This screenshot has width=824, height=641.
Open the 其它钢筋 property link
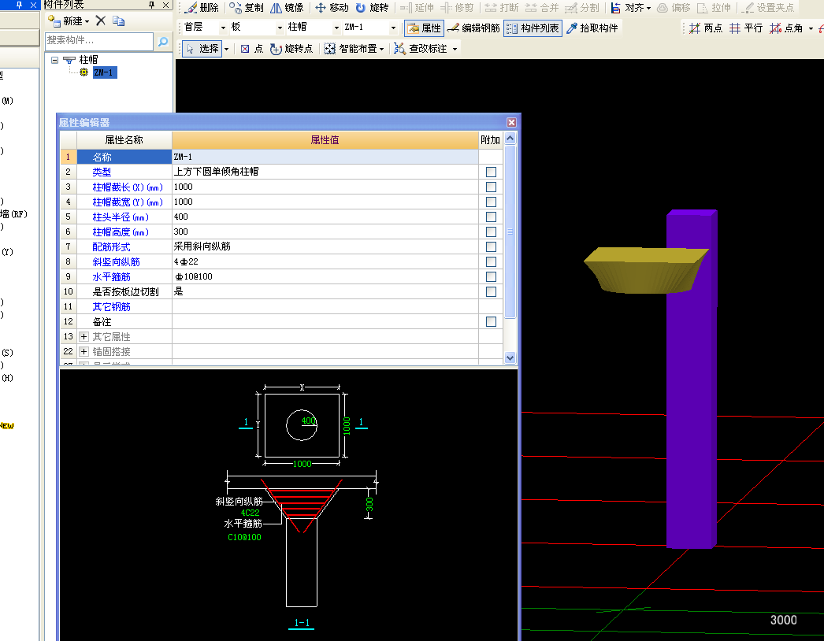pyautogui.click(x=111, y=307)
